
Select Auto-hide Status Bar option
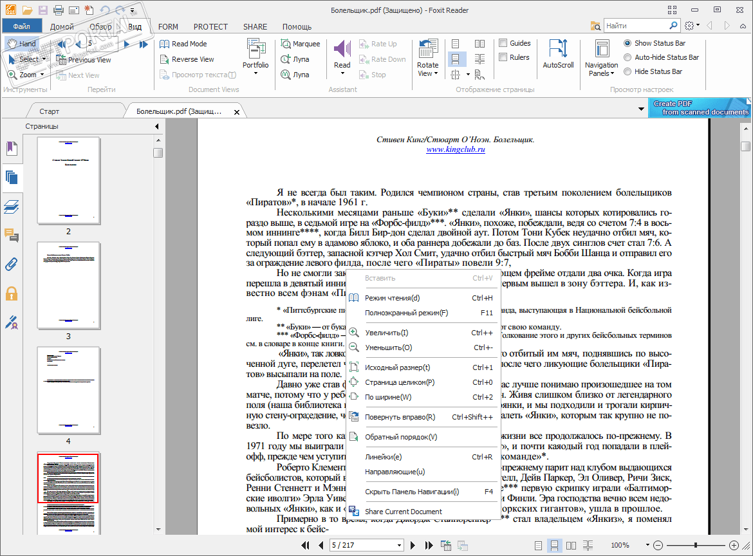pyautogui.click(x=627, y=57)
